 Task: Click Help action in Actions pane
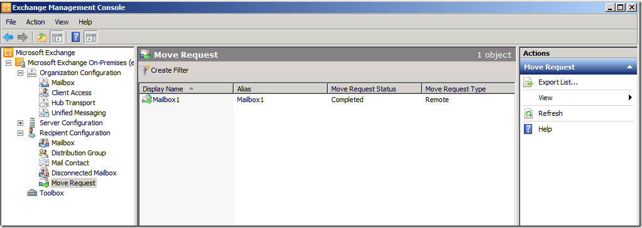click(545, 129)
